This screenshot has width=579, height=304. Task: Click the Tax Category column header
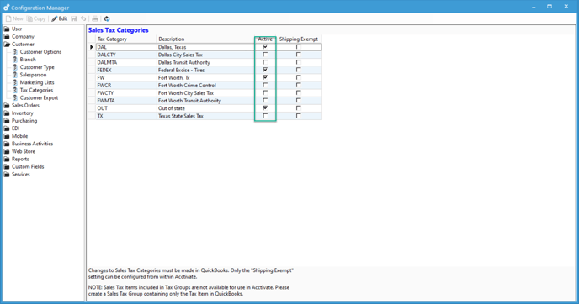[126, 39]
